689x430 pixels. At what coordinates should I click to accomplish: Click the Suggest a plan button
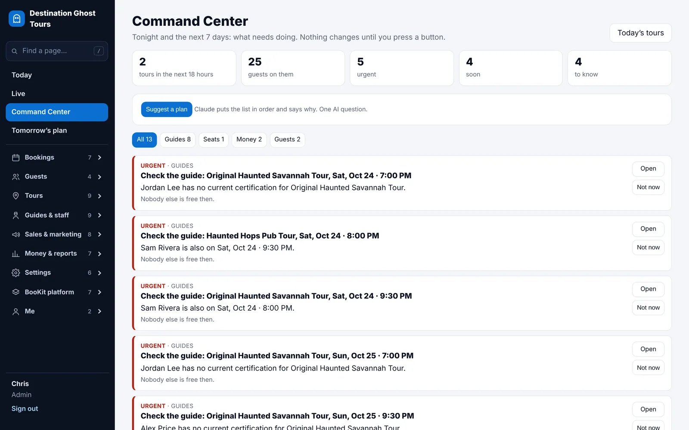click(x=167, y=110)
